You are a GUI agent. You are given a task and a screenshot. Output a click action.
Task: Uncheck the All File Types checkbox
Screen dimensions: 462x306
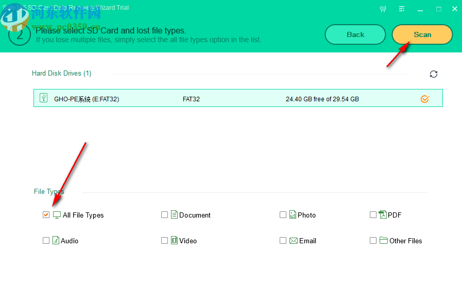pos(46,215)
